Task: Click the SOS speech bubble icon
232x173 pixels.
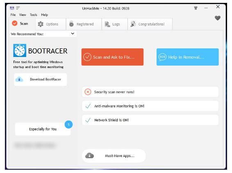Action: (162, 57)
